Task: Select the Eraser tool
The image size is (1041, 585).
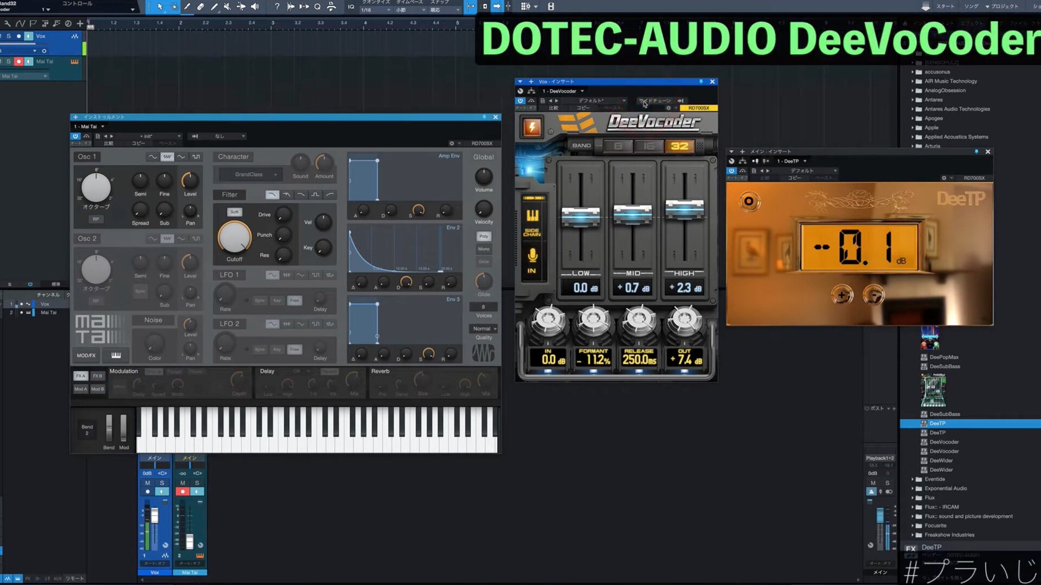Action: click(x=201, y=6)
